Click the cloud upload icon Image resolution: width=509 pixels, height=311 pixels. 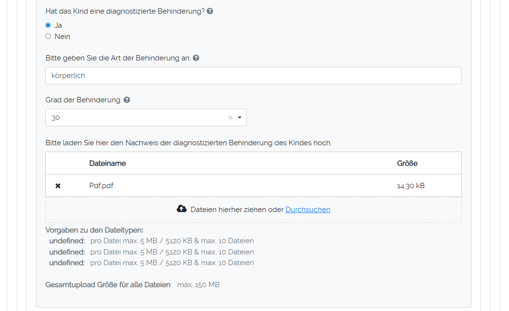(x=182, y=209)
